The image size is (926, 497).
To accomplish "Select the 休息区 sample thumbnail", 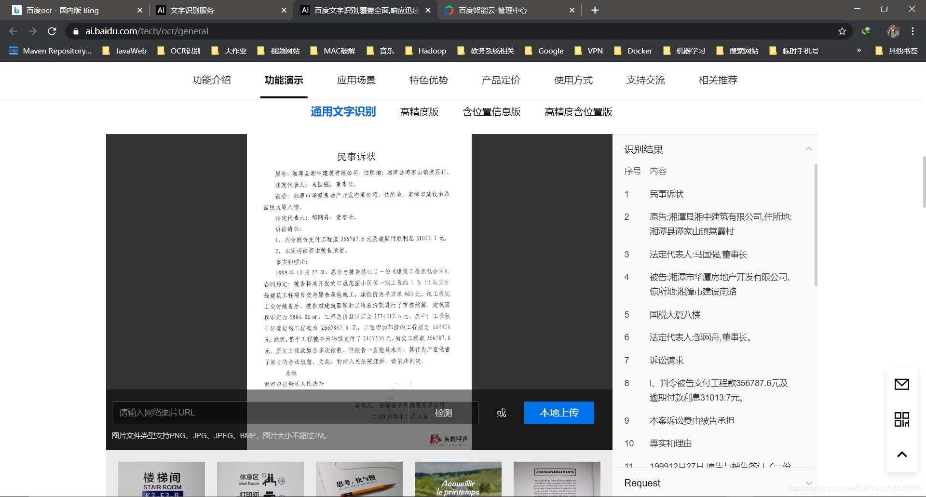I will coord(260,479).
